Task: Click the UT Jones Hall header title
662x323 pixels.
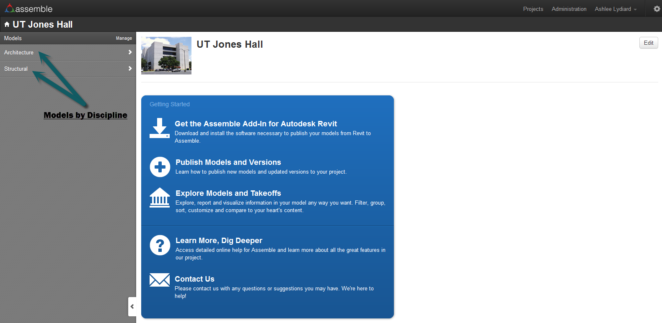Action: click(x=43, y=24)
